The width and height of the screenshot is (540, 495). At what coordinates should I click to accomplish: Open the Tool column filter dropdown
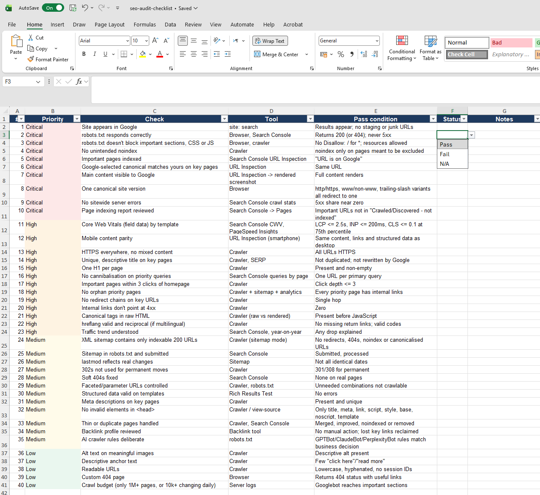(x=310, y=119)
